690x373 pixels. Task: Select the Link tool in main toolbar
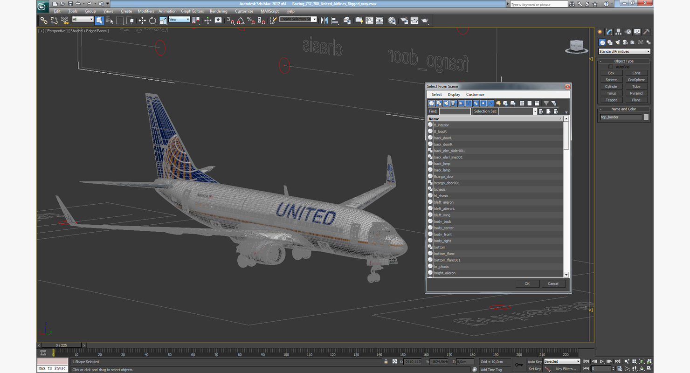[44, 20]
